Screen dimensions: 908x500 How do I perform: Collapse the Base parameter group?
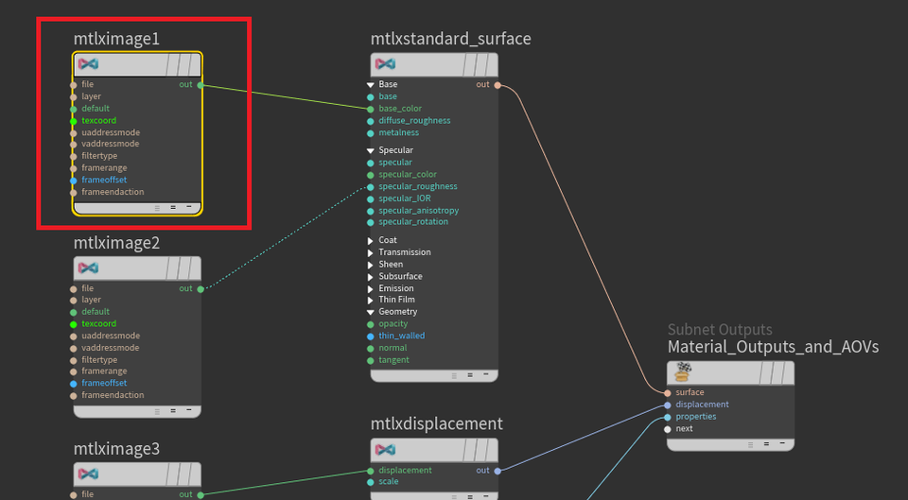tap(371, 85)
